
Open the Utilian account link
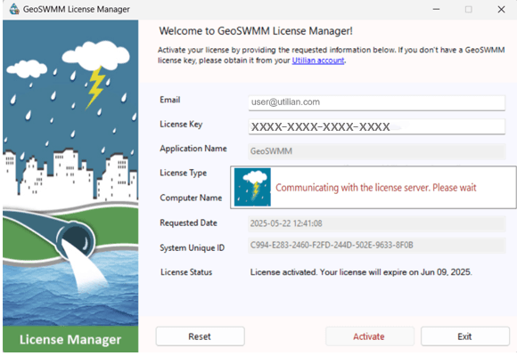pyautogui.click(x=318, y=61)
